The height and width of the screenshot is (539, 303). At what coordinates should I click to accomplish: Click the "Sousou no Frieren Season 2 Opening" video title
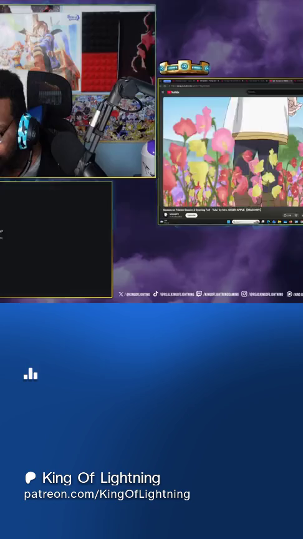click(x=212, y=210)
